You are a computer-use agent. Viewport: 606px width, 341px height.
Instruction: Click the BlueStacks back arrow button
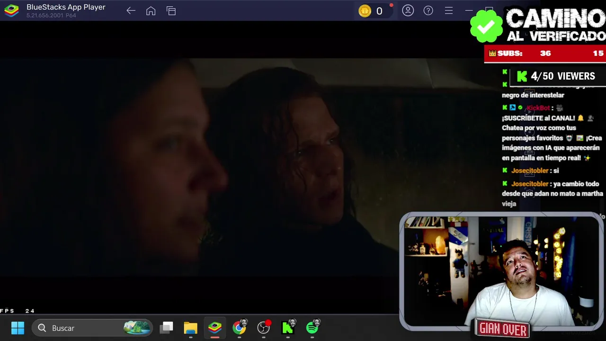131,11
